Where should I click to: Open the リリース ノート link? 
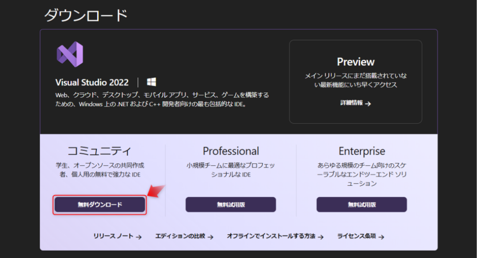(117, 236)
